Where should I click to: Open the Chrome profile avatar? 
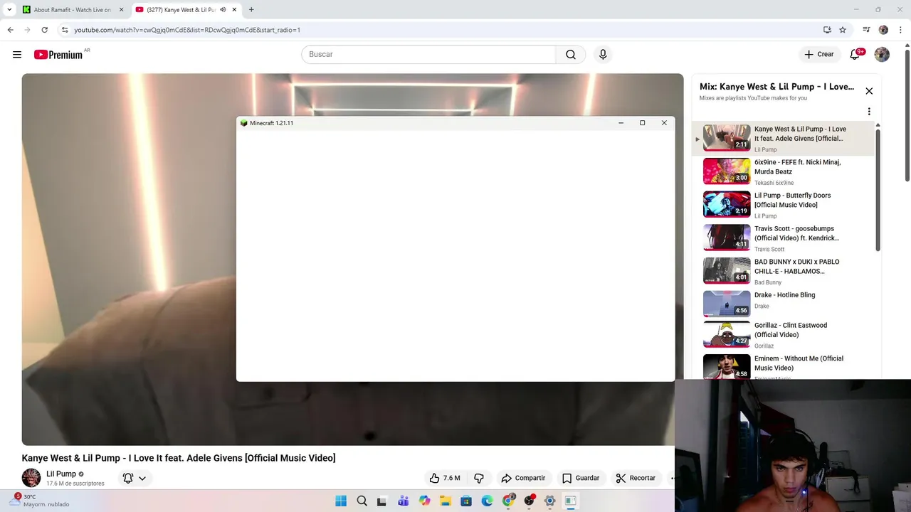pos(883,30)
